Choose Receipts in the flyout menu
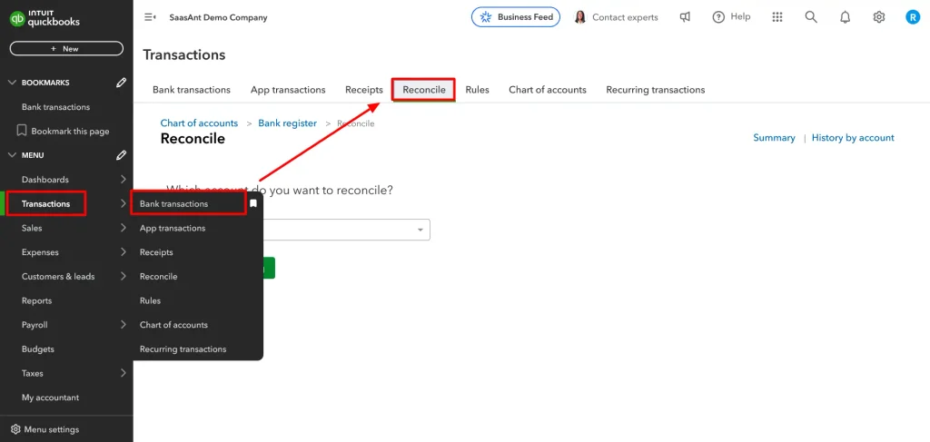 (156, 251)
